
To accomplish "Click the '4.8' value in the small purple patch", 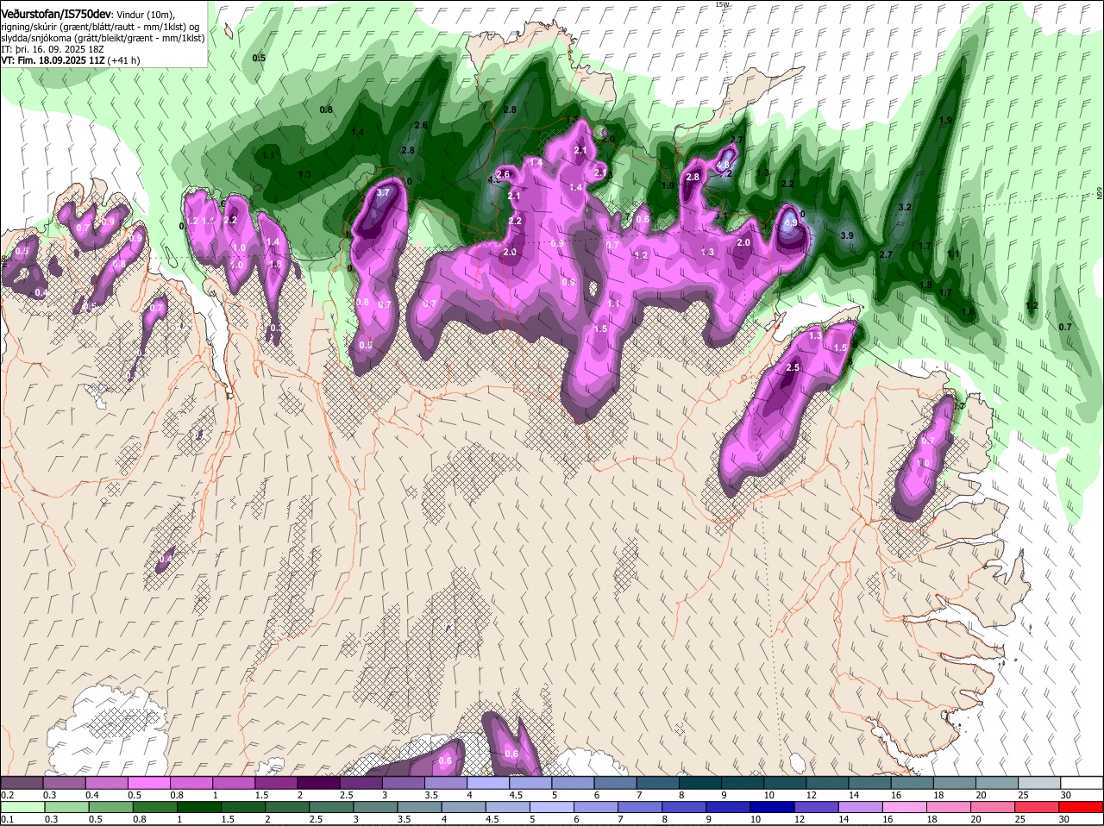I will click(724, 165).
